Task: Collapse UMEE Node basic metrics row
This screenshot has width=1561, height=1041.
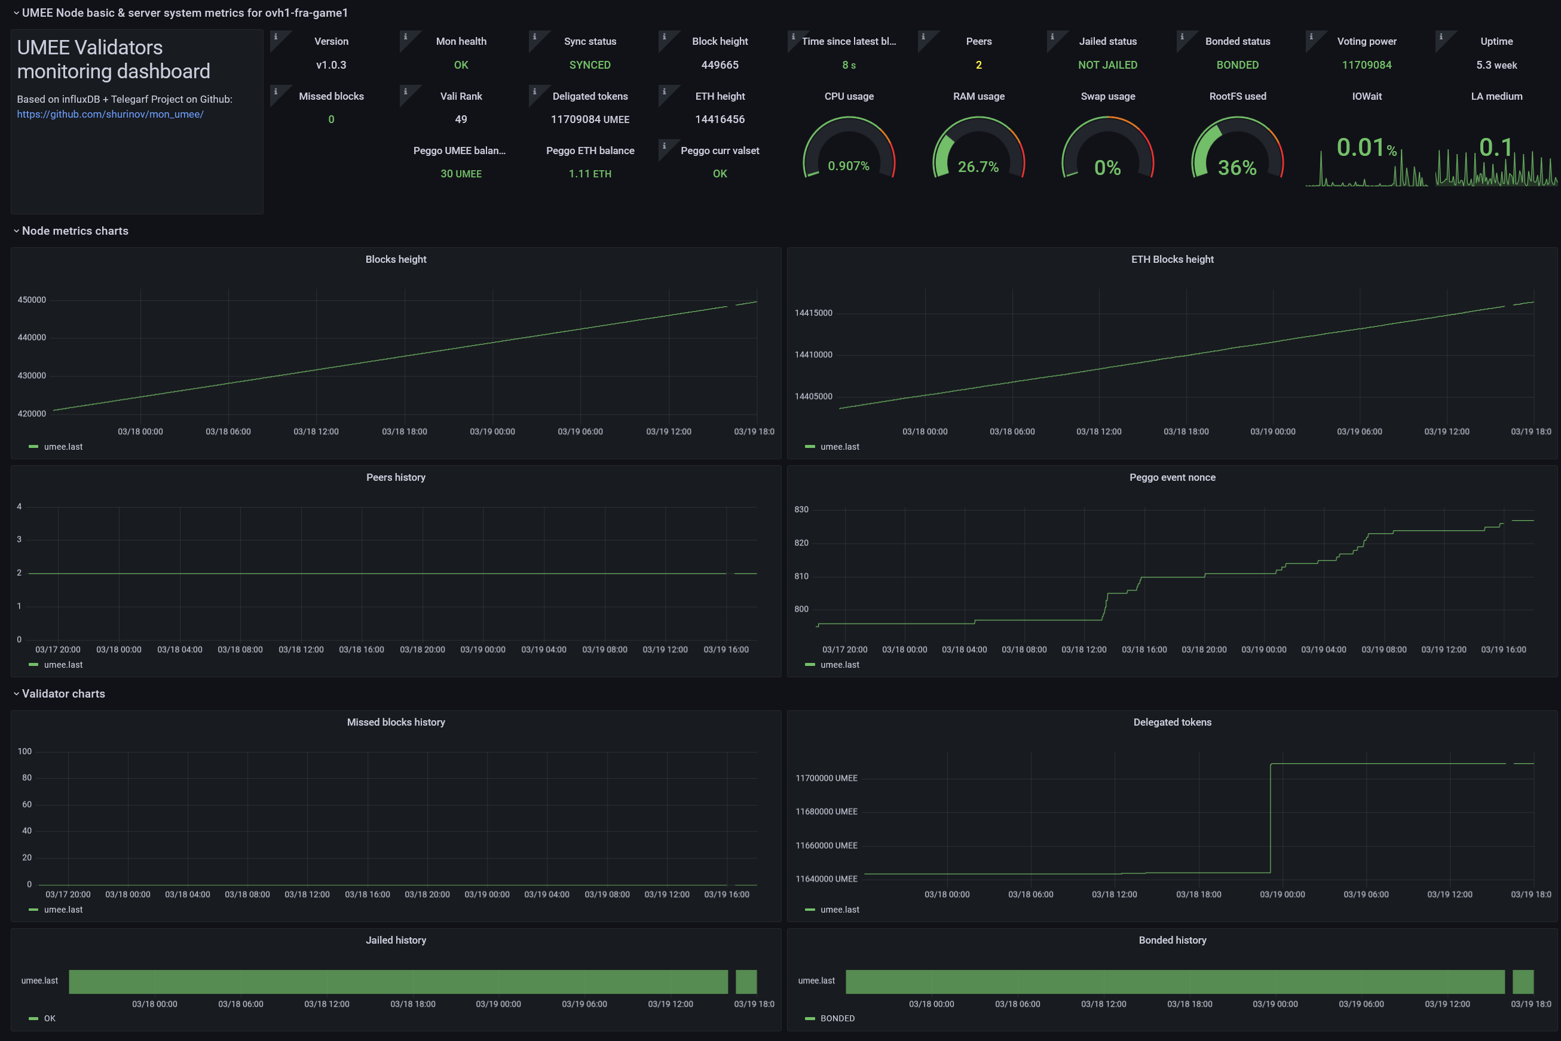Action: 184,13
